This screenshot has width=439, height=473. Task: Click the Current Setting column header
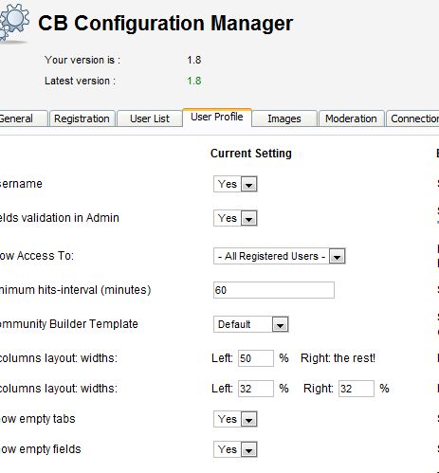coord(251,154)
